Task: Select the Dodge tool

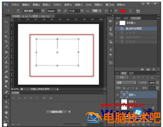Action: coord(6,87)
